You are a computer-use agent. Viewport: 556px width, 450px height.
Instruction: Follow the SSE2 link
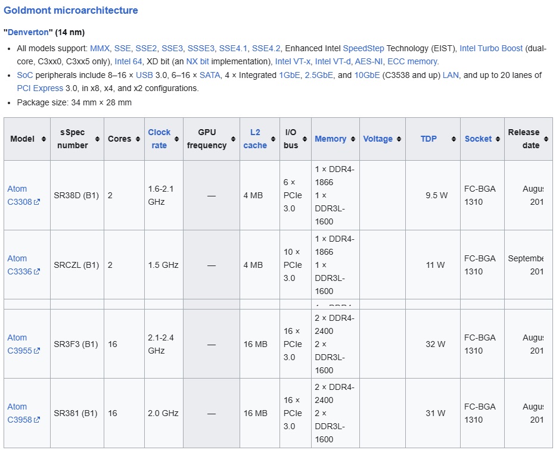coord(146,48)
